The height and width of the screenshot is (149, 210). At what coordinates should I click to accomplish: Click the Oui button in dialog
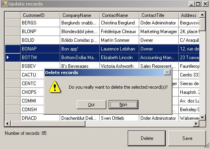[91, 104]
